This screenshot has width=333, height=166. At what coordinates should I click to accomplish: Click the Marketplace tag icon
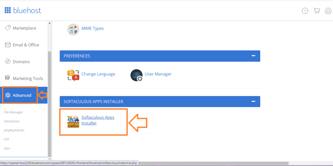click(8, 28)
